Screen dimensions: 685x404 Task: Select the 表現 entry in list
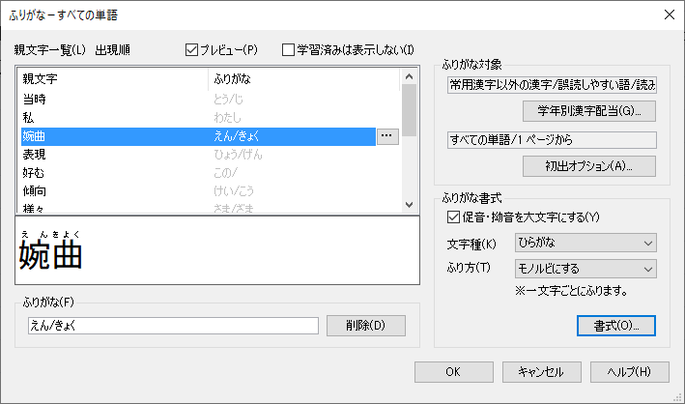click(114, 154)
